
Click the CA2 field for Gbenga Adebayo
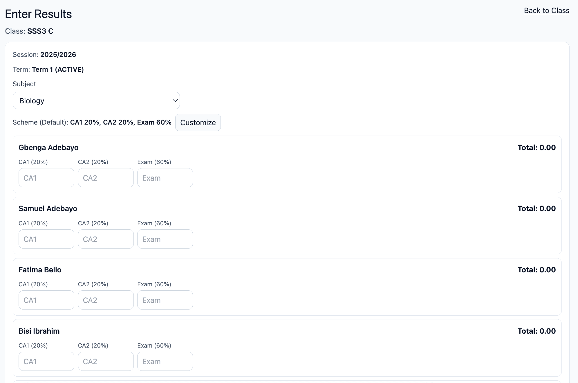point(106,178)
